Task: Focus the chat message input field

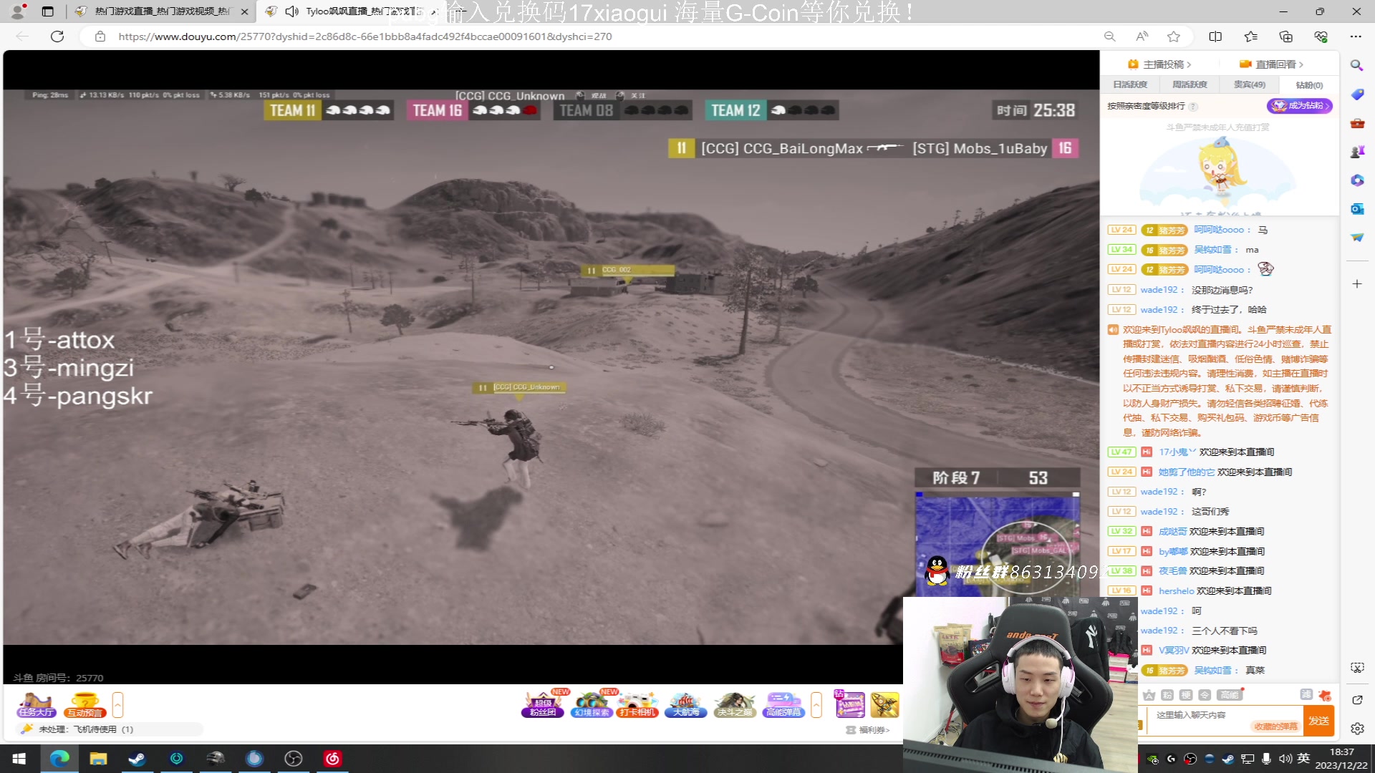Action: click(1225, 721)
